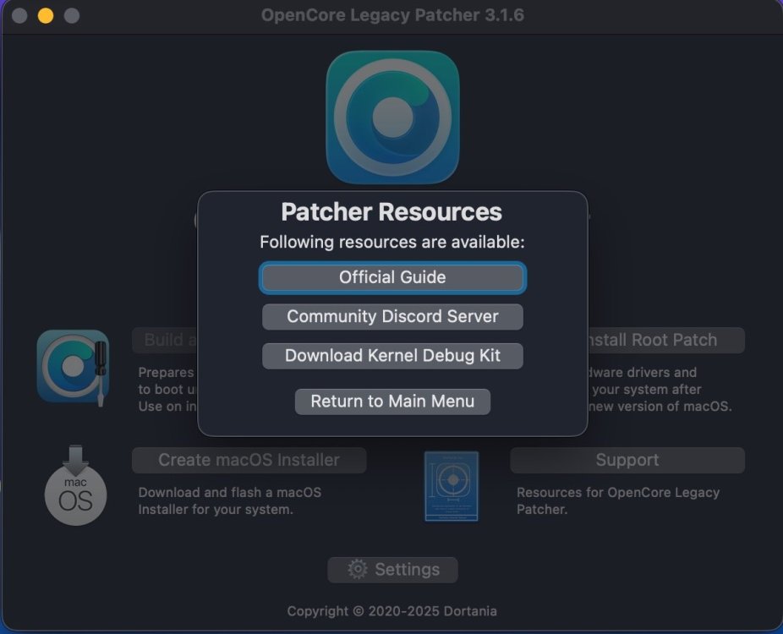Return to Main Menu from resources dialog
783x634 pixels.
(x=392, y=402)
